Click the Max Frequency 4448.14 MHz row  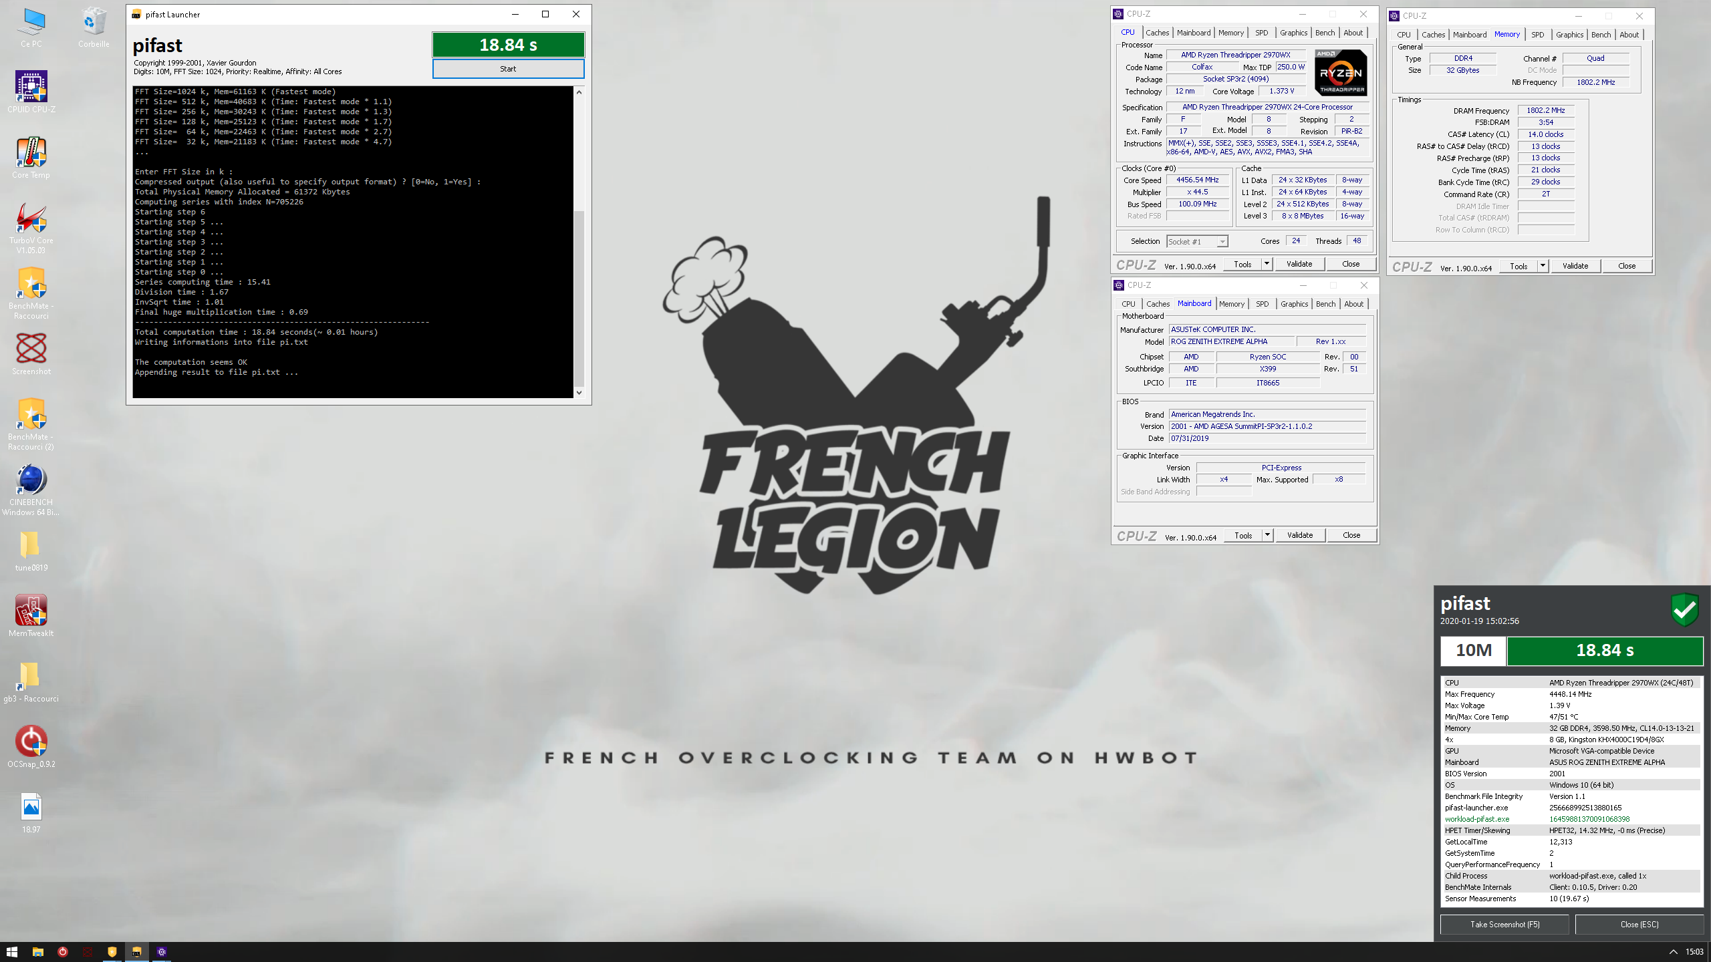click(1571, 694)
